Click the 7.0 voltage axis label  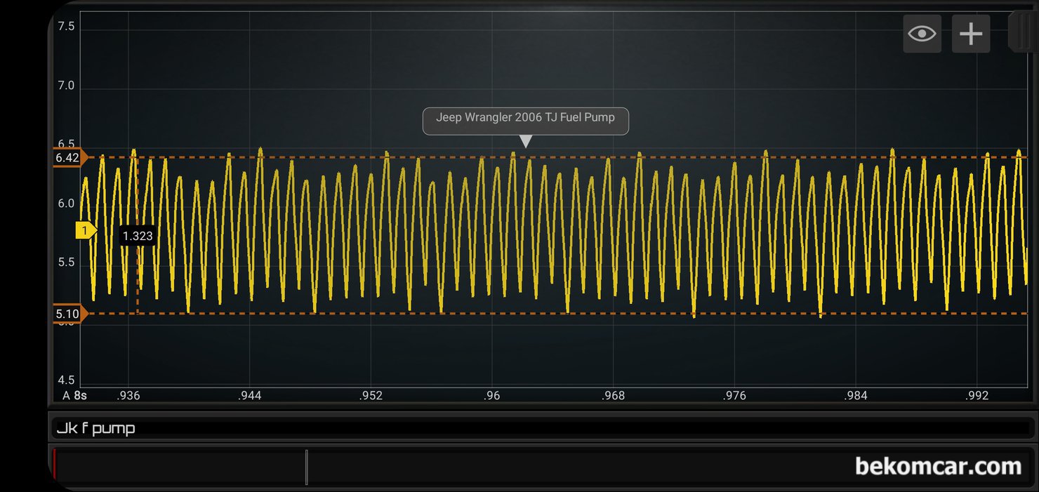click(67, 86)
